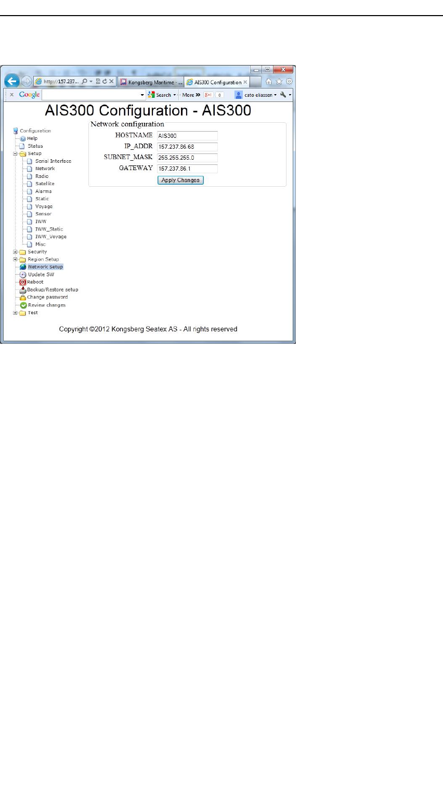This screenshot has width=443, height=785.
Task: Open the IWW_Static setup page
Action: [x=49, y=229]
